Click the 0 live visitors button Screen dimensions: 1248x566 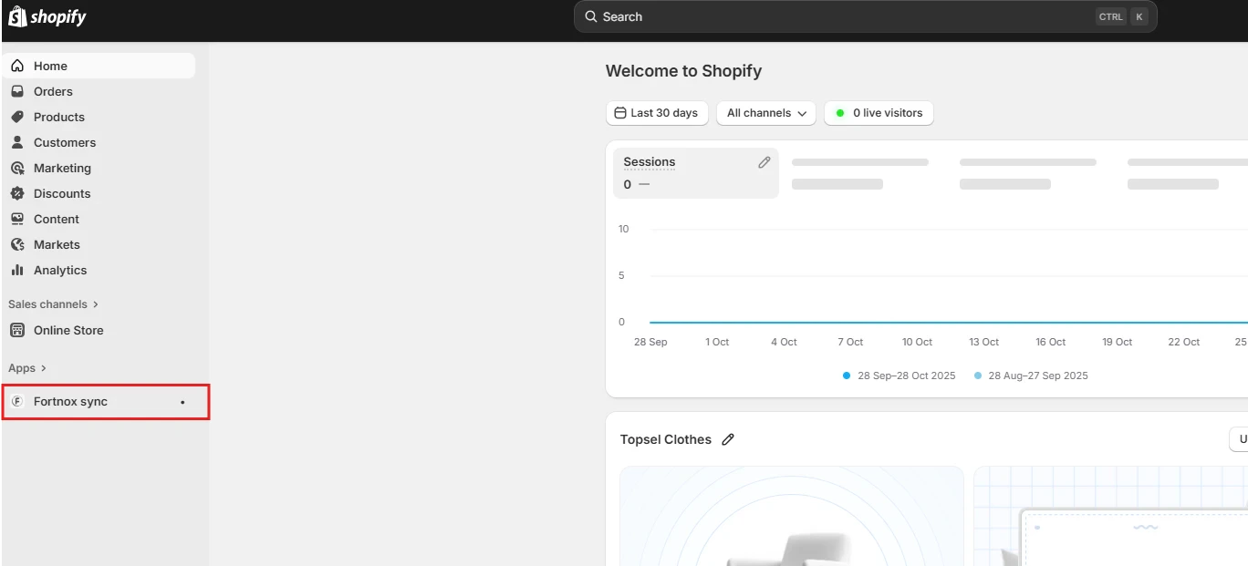pos(879,113)
